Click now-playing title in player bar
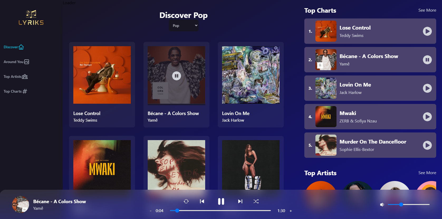Screen dimensions: 442x219 tap(60, 201)
